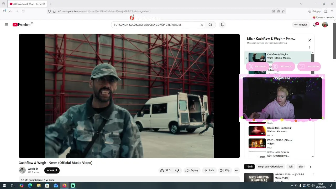Open Edge from the taskbar
This screenshot has height=189, width=336.
pos(30,186)
